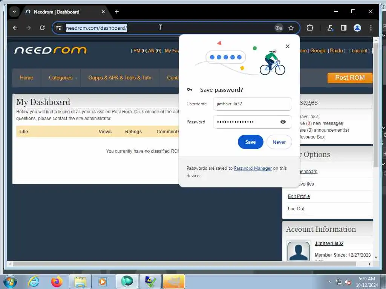Open the Home menu item
Image resolution: width=386 pixels, height=289 pixels.
click(26, 78)
